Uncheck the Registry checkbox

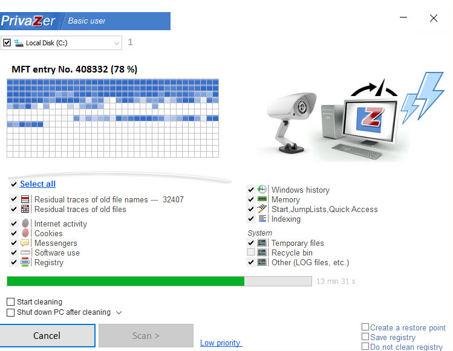[x=13, y=262]
